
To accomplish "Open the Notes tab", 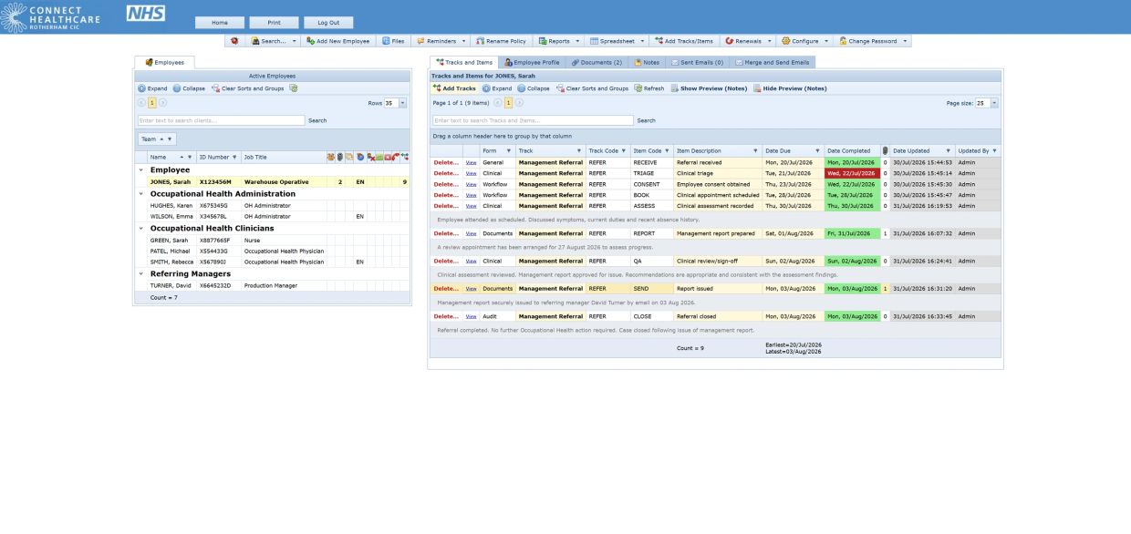I will 647,62.
